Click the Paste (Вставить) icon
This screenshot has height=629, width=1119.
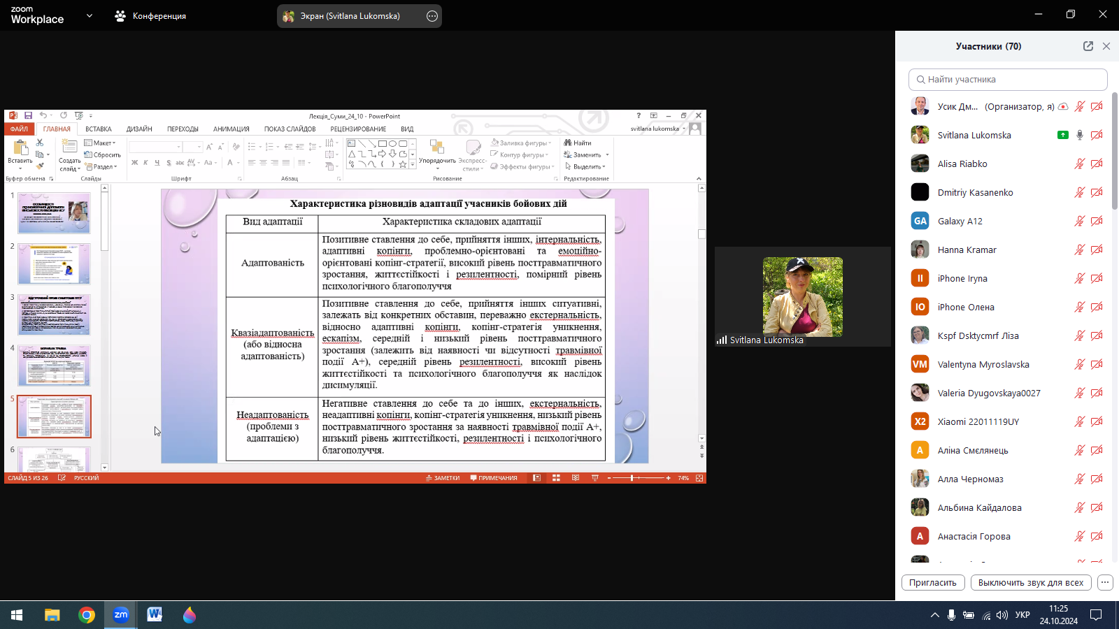[x=20, y=147]
